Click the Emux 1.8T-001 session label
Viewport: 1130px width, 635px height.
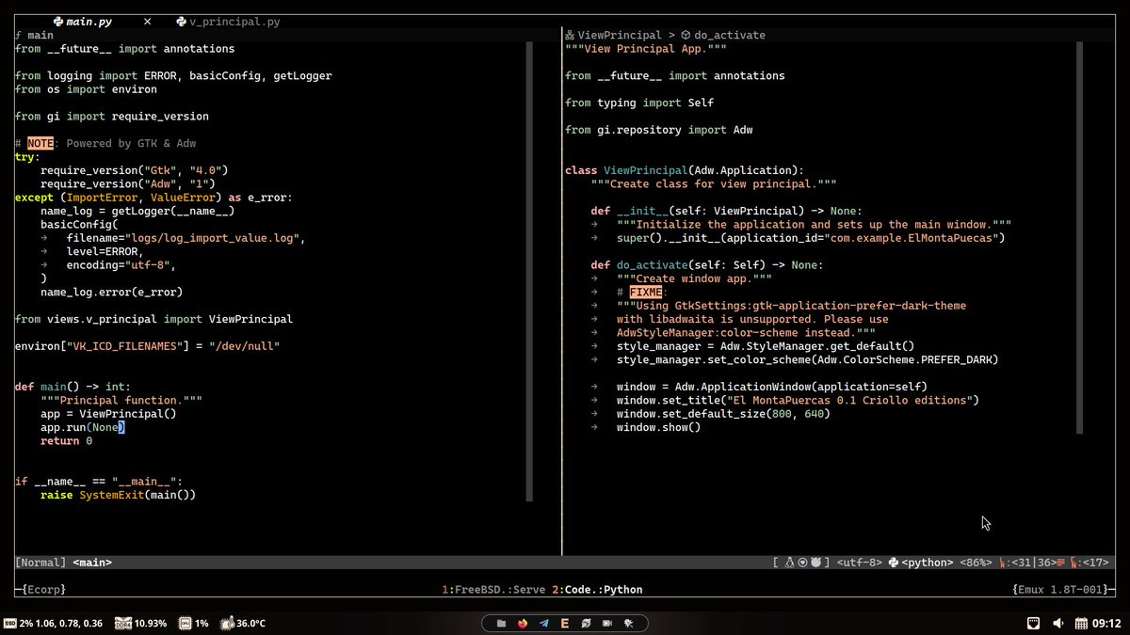[1058, 589]
